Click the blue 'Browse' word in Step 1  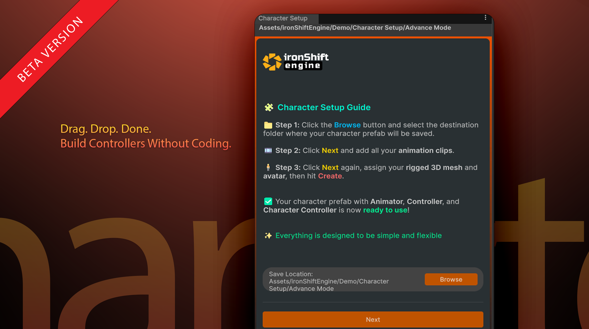347,125
